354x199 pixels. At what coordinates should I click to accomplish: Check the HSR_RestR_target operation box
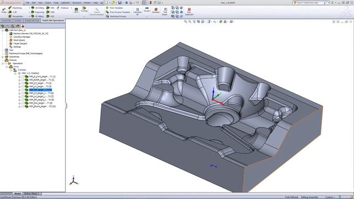pyautogui.click(x=23, y=80)
